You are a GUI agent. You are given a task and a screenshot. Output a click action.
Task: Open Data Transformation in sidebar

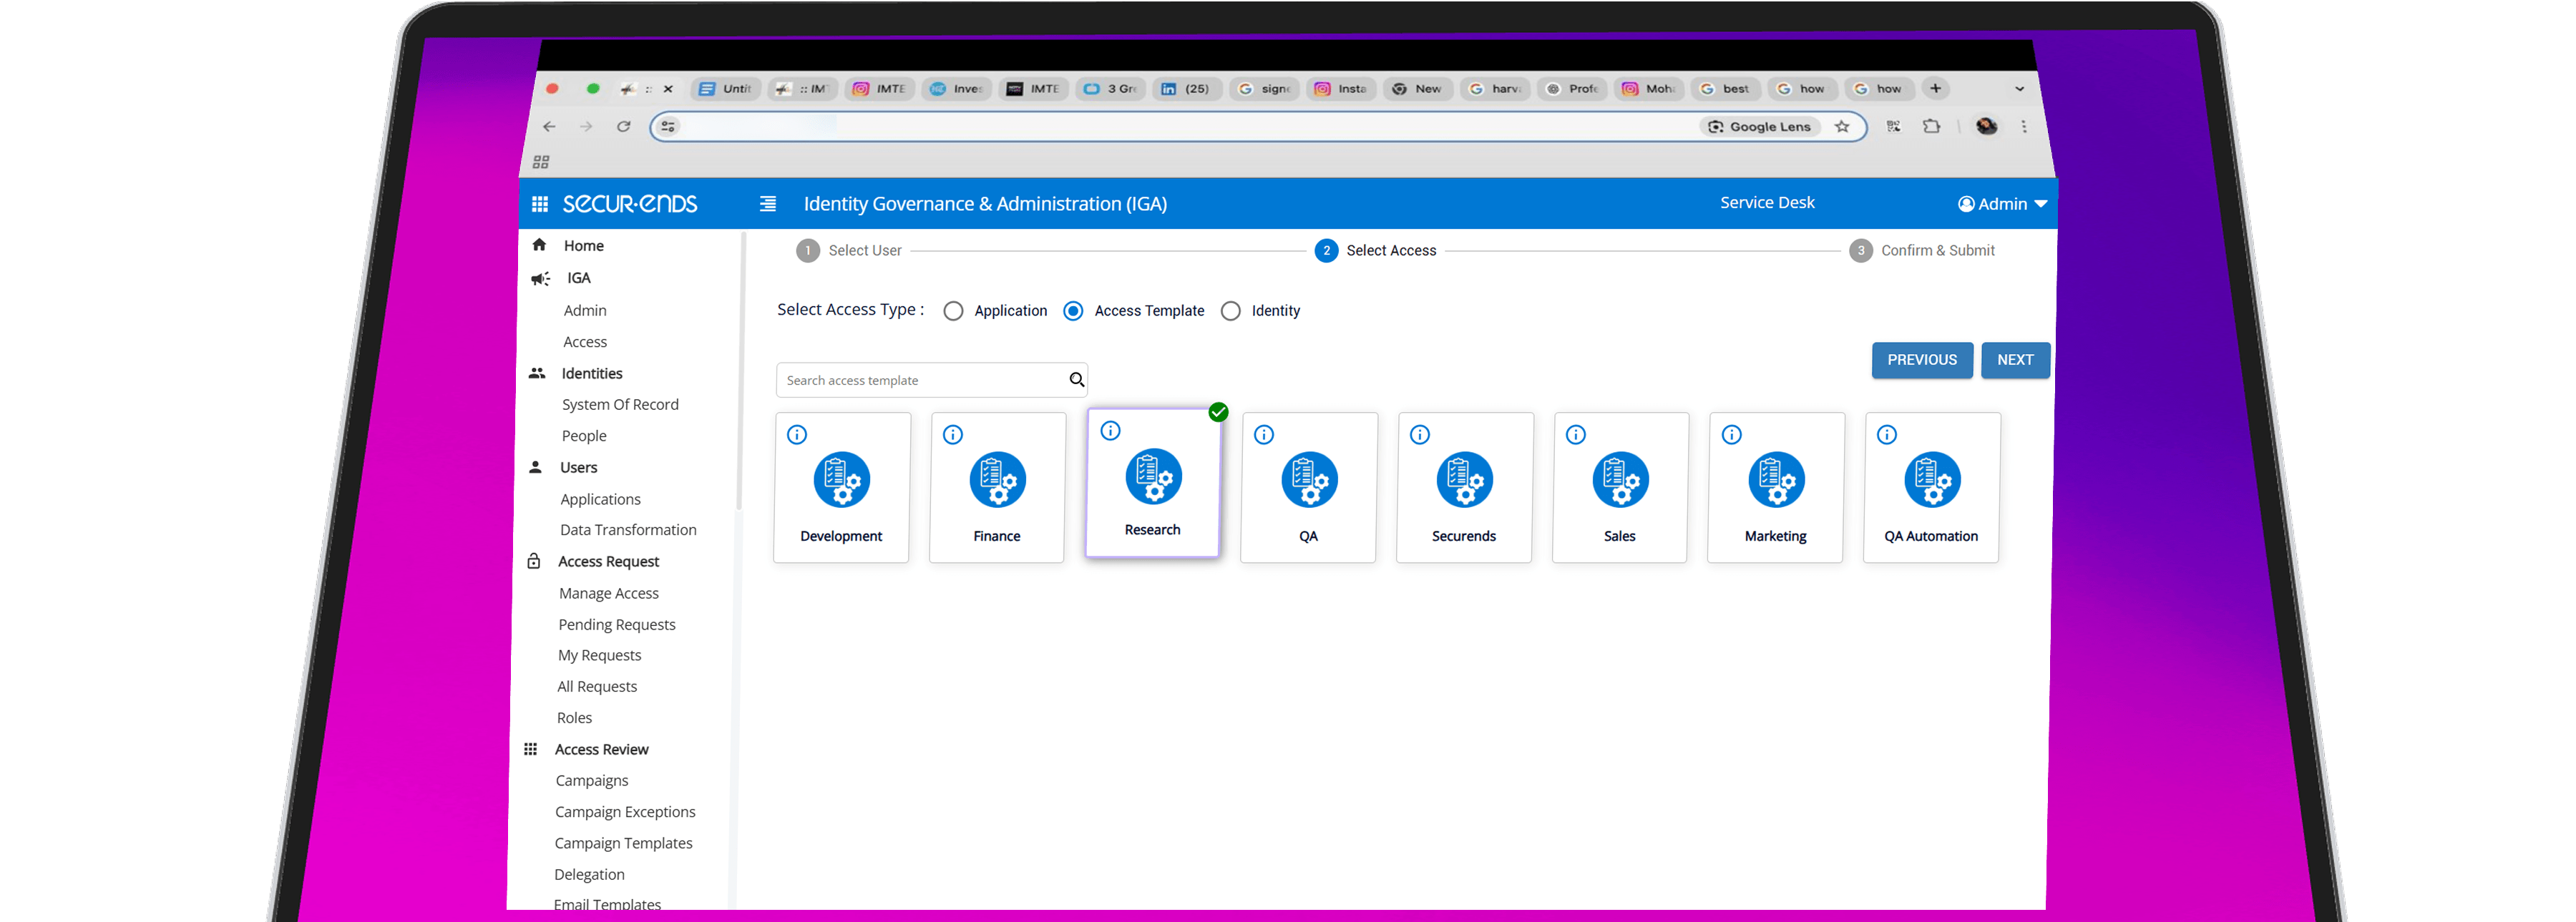628,530
